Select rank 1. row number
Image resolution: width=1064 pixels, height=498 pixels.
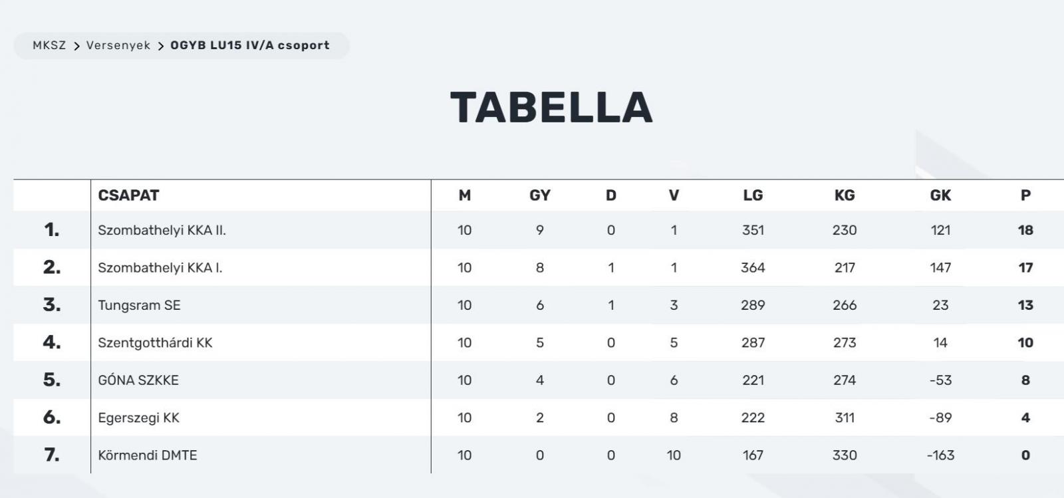pos(52,229)
